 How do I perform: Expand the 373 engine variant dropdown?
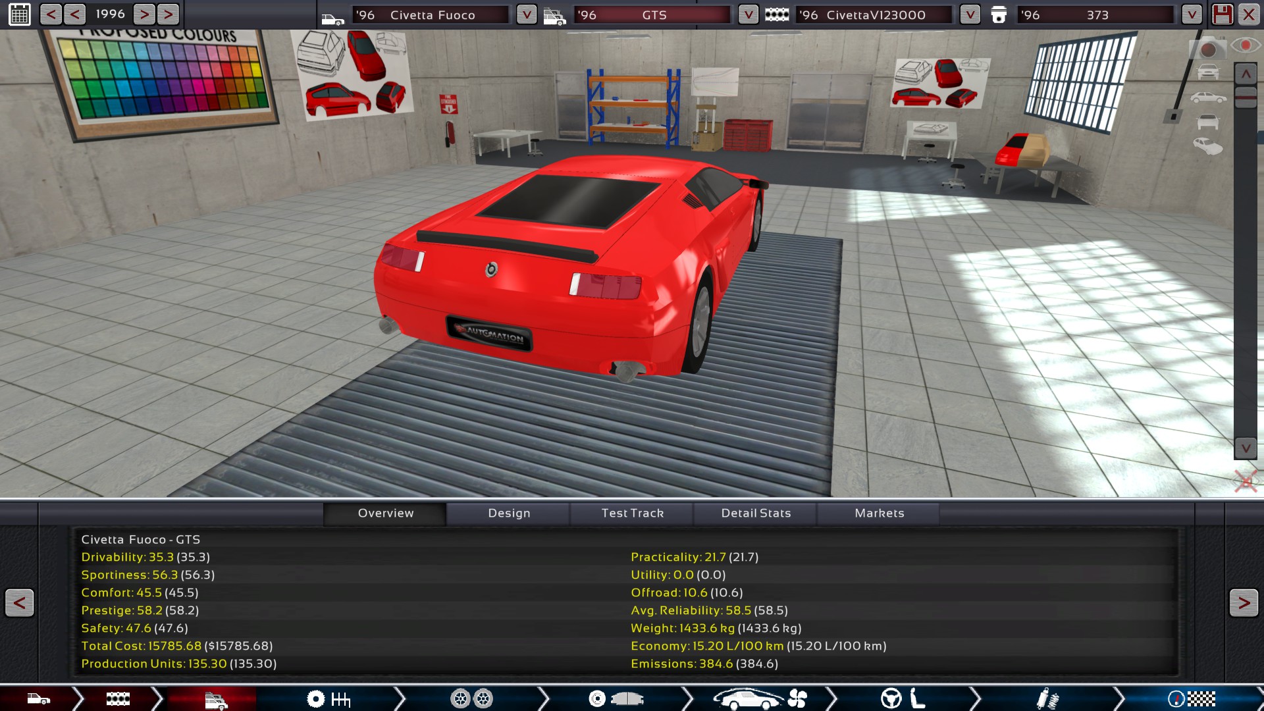click(1192, 14)
